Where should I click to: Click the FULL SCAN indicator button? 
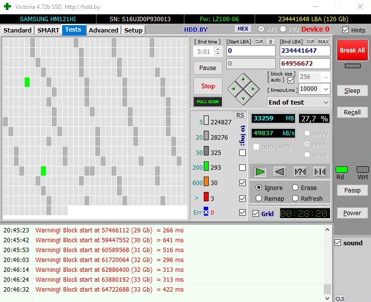point(208,102)
